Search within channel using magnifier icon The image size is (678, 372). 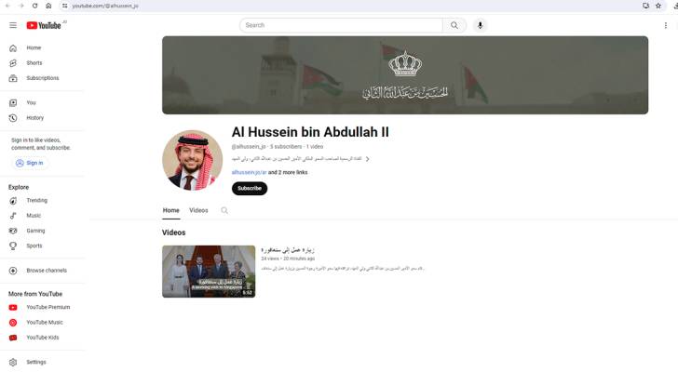click(x=224, y=210)
